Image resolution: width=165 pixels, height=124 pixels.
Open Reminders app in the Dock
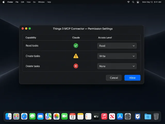(88, 117)
